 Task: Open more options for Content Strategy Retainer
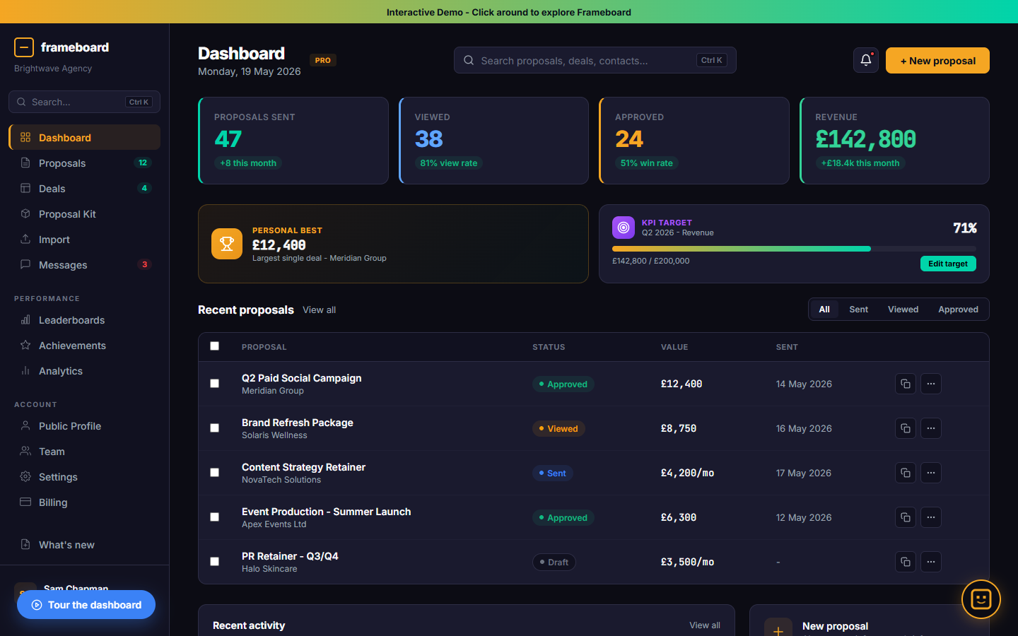coord(931,473)
